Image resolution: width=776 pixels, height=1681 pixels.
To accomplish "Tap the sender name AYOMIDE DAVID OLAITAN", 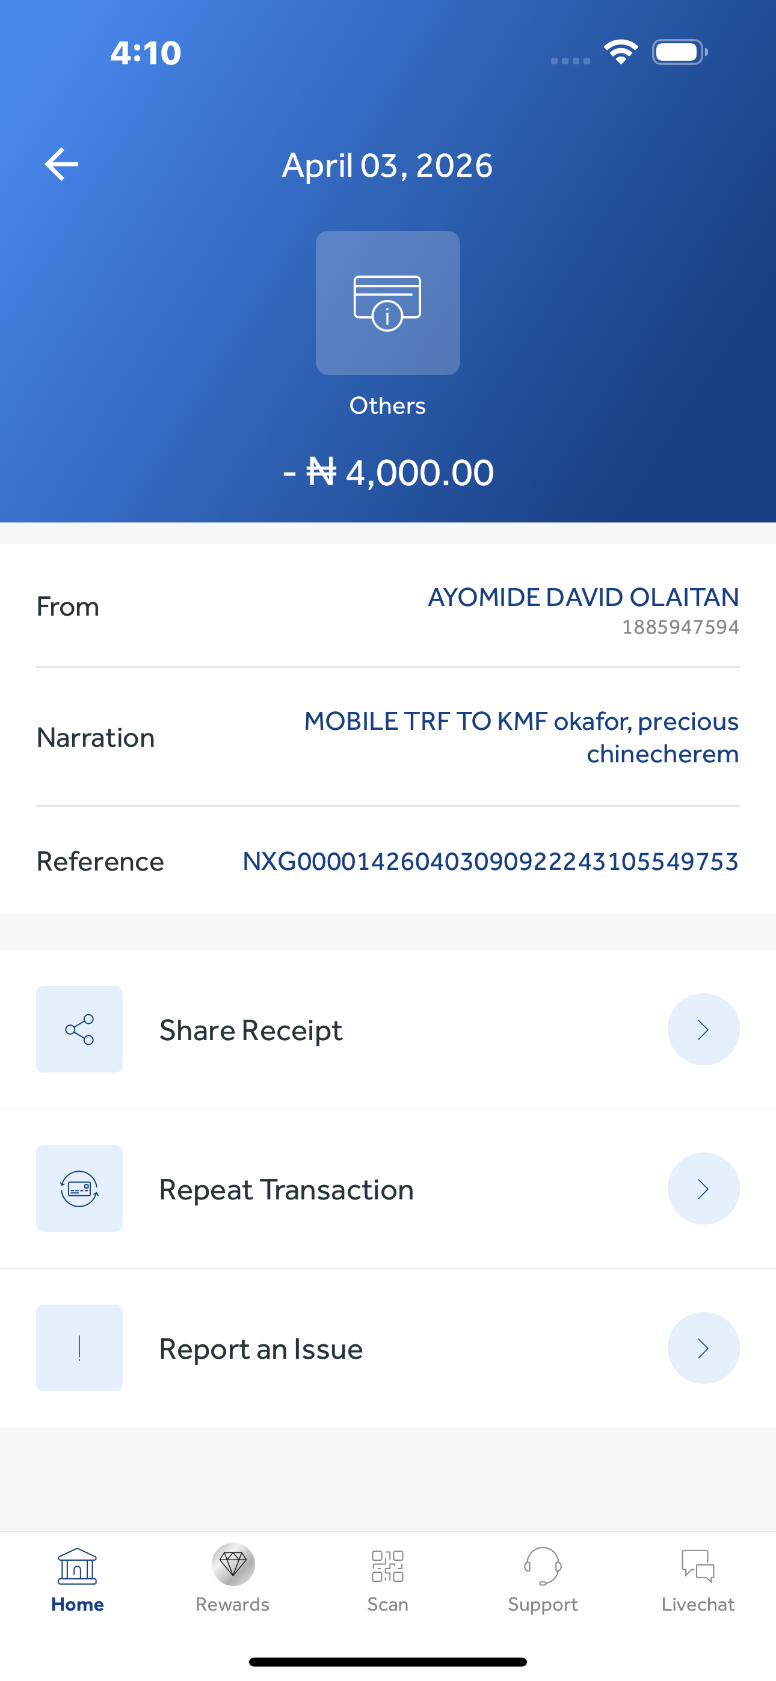I will [x=583, y=597].
